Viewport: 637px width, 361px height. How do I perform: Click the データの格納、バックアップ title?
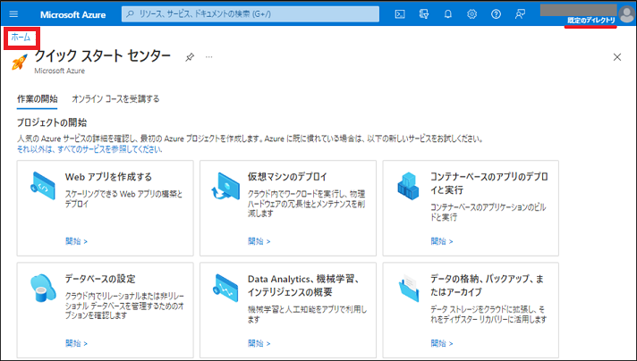(x=487, y=286)
